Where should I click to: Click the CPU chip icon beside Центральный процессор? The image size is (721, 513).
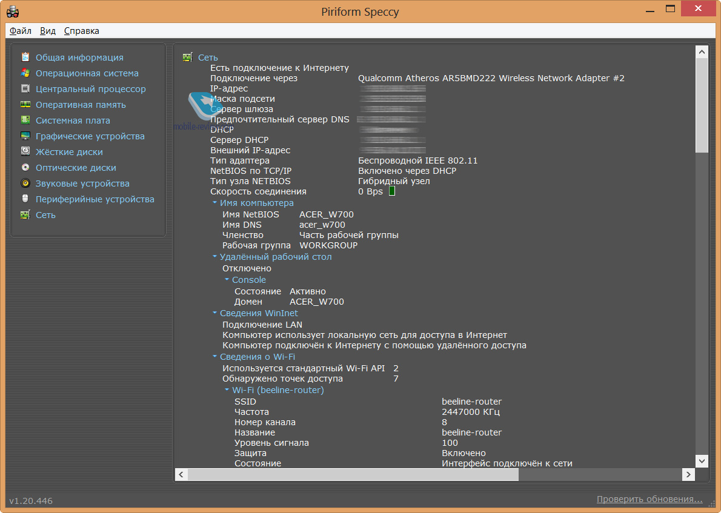click(x=25, y=88)
